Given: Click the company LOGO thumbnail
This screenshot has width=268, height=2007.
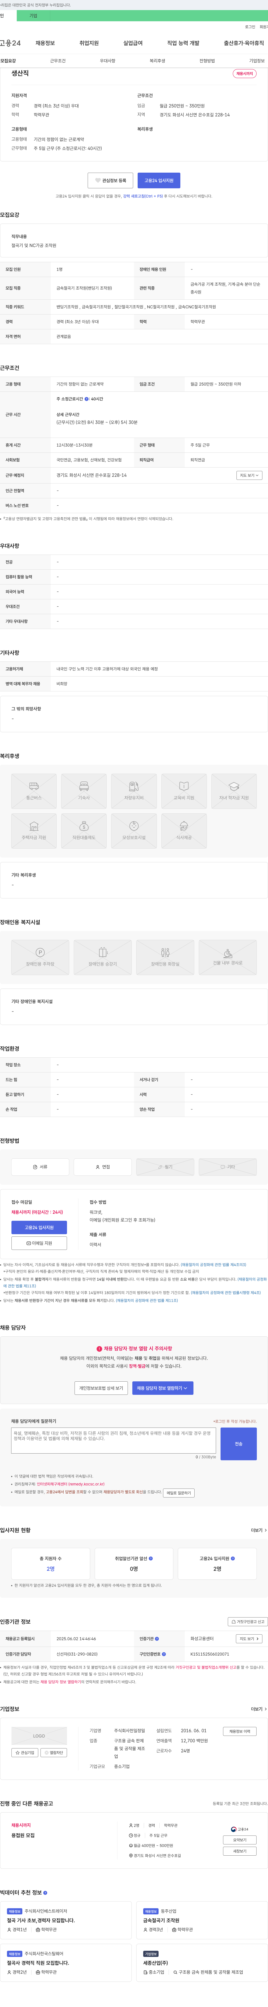Looking at the screenshot, I should [x=39, y=1736].
